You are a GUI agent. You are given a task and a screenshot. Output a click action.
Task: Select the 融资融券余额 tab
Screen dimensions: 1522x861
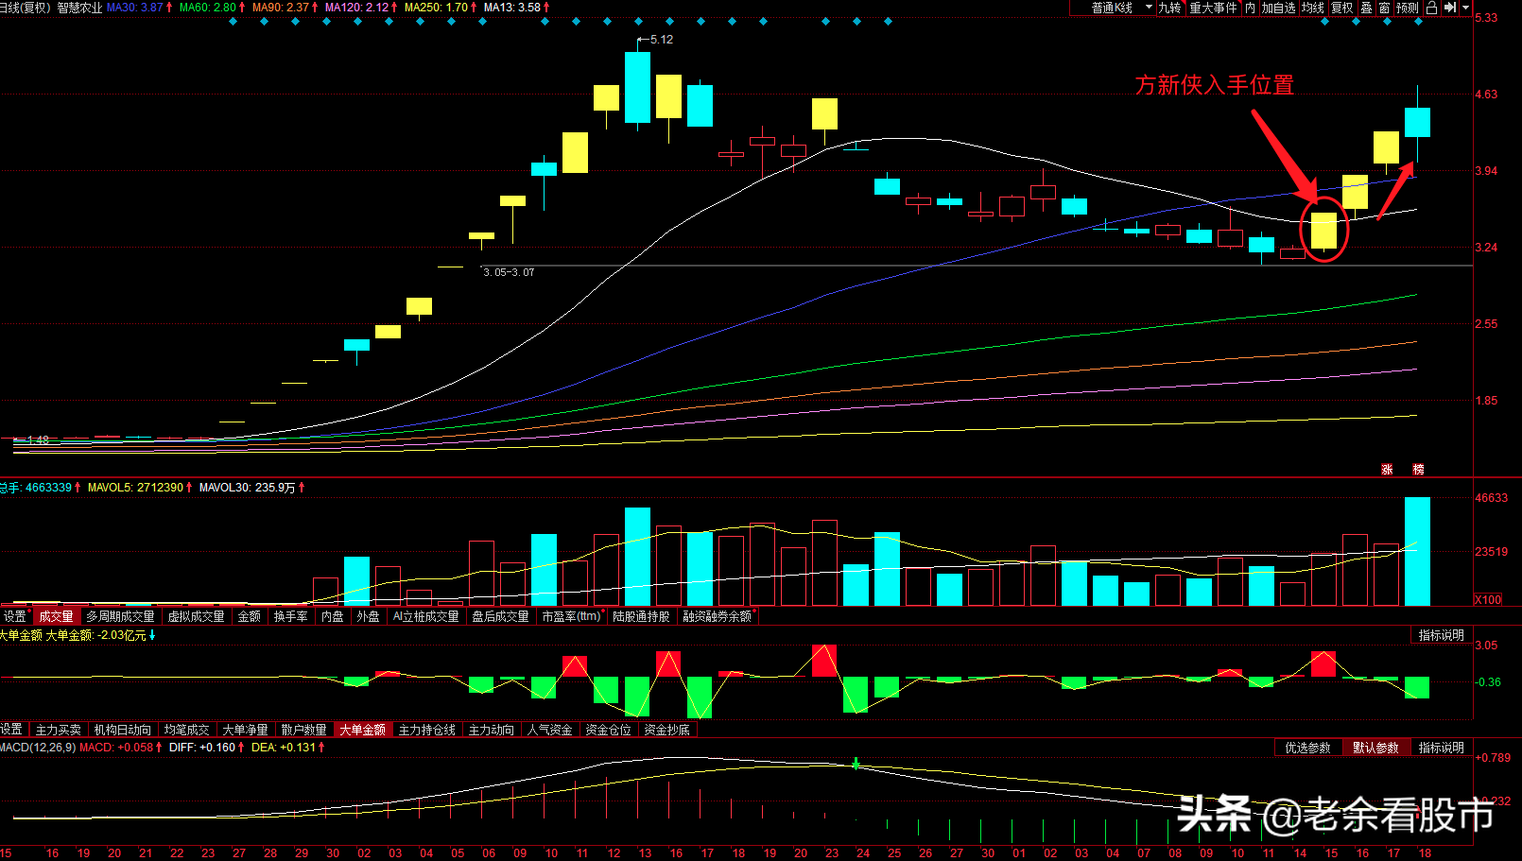coord(718,616)
